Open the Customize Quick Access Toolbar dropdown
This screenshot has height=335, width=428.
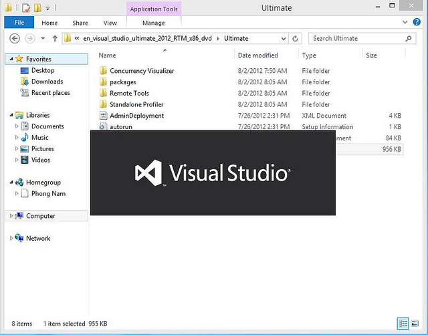coord(47,9)
